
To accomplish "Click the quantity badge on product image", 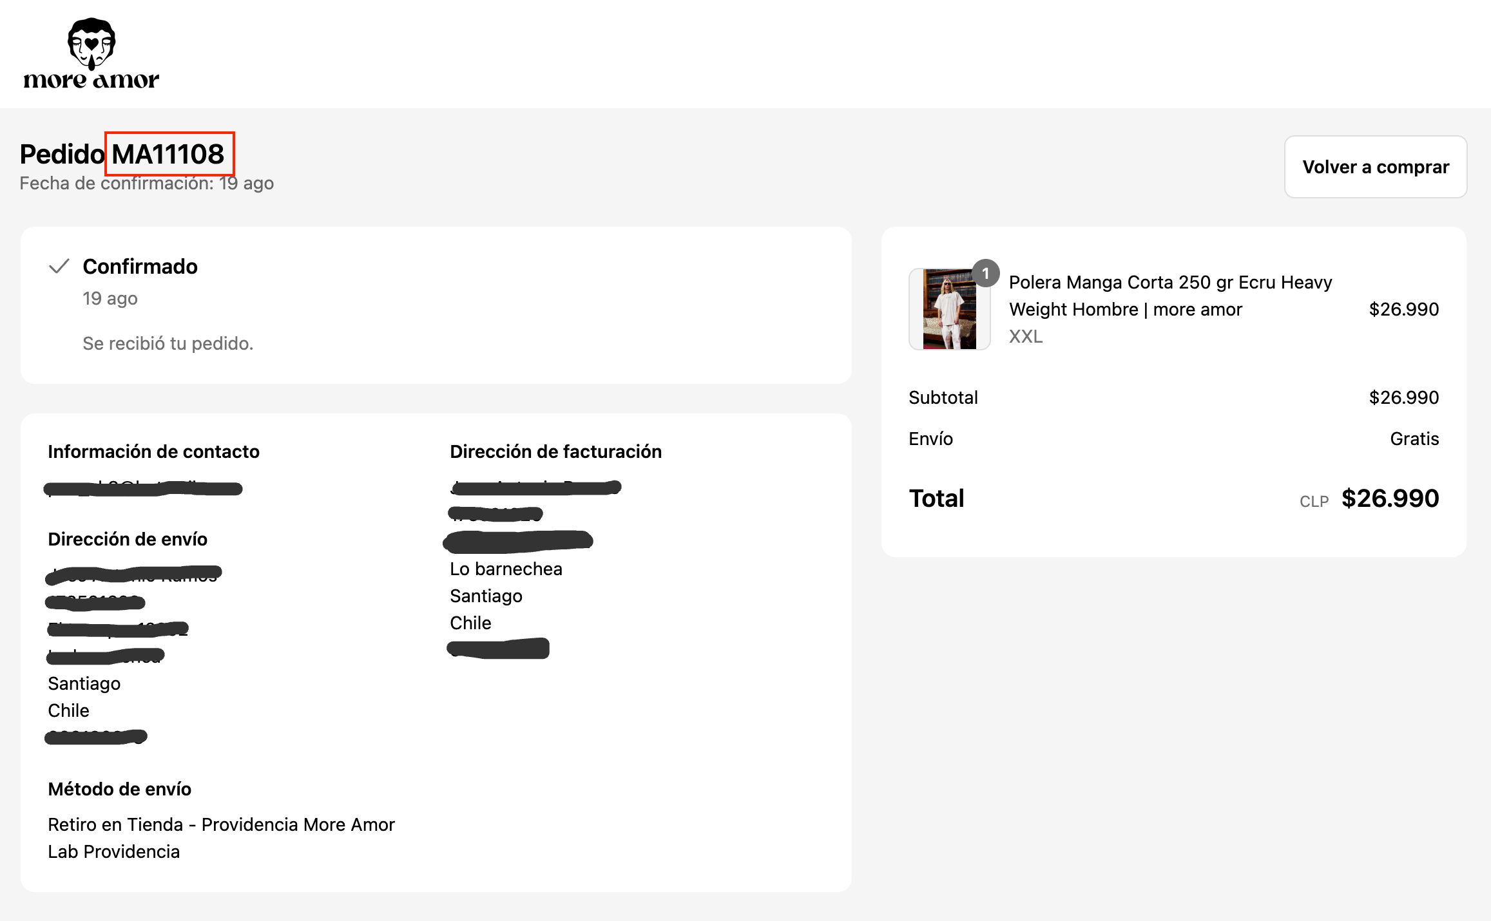I will tap(985, 274).
